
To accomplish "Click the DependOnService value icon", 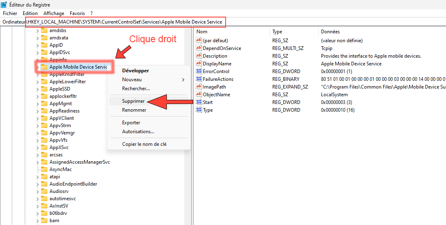I will coord(198,48).
